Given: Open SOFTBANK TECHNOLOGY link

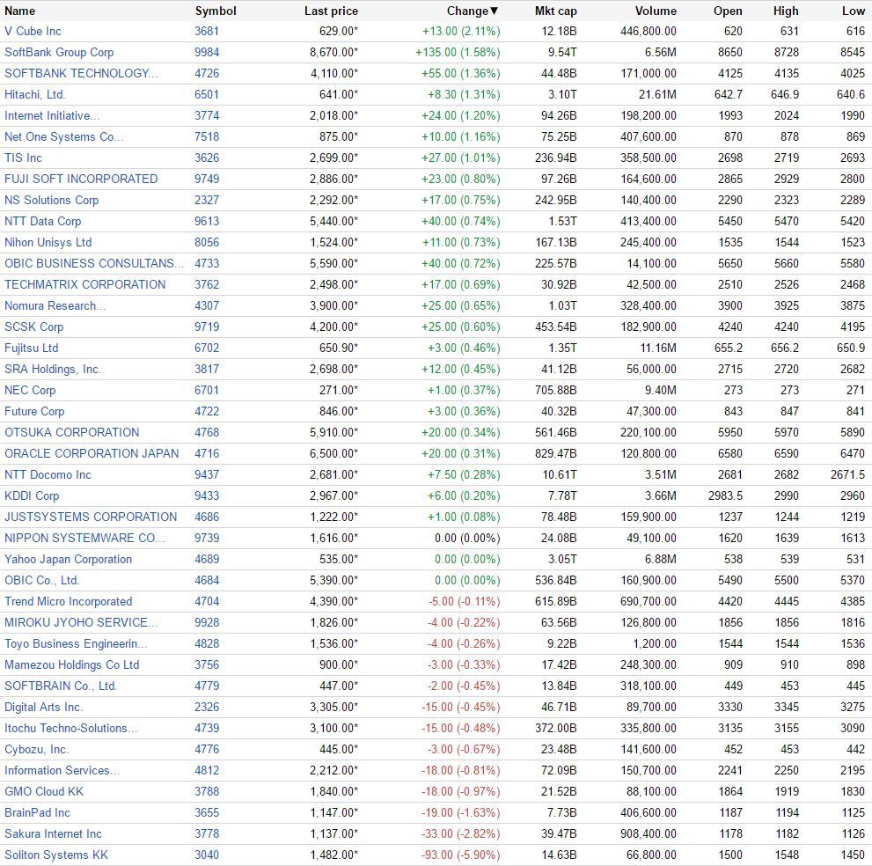Looking at the screenshot, I should [81, 73].
